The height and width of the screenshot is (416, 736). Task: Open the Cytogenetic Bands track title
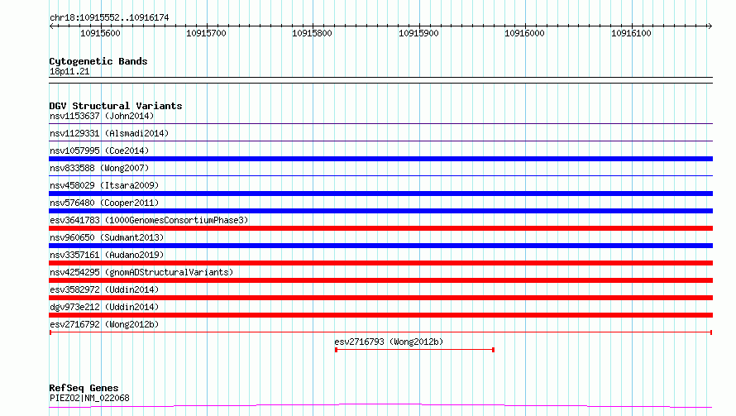coord(98,61)
